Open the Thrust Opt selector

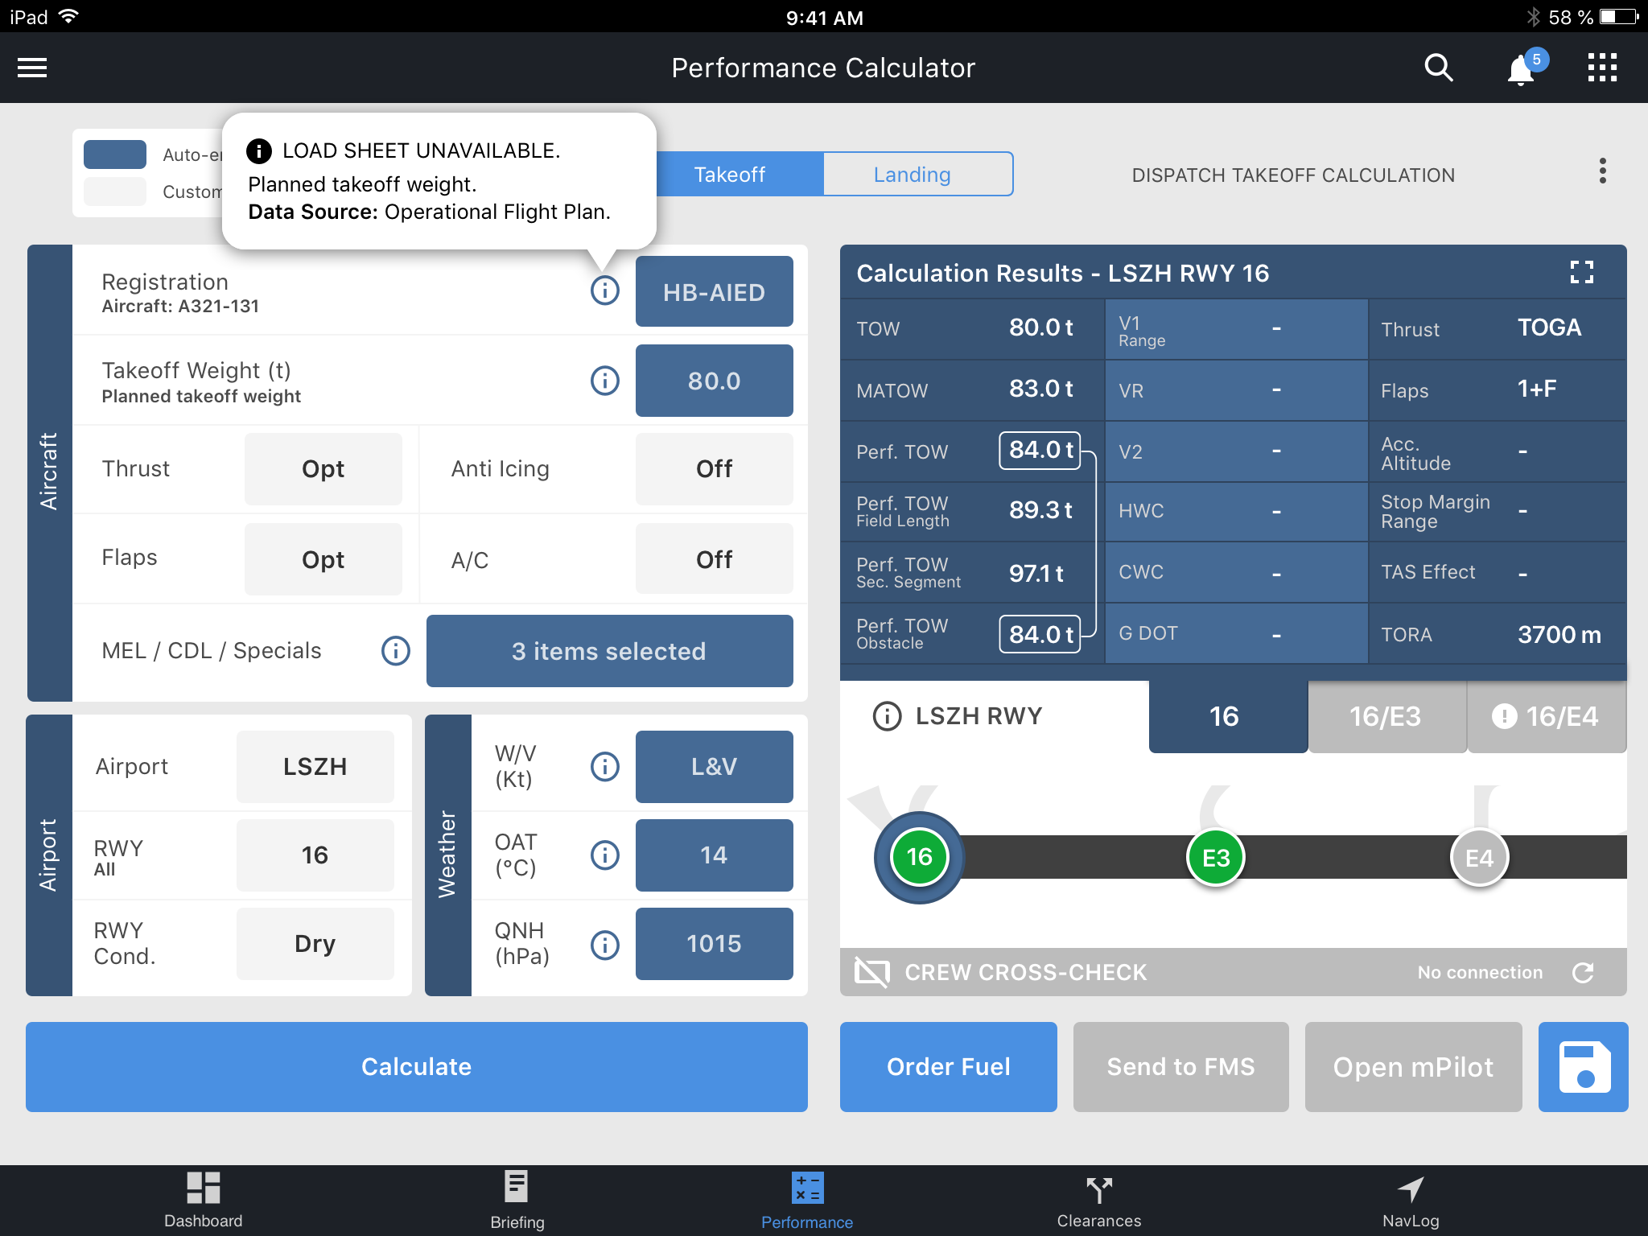(x=323, y=469)
